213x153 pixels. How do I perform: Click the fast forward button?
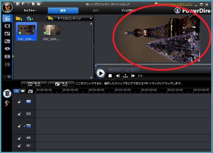tap(140, 76)
